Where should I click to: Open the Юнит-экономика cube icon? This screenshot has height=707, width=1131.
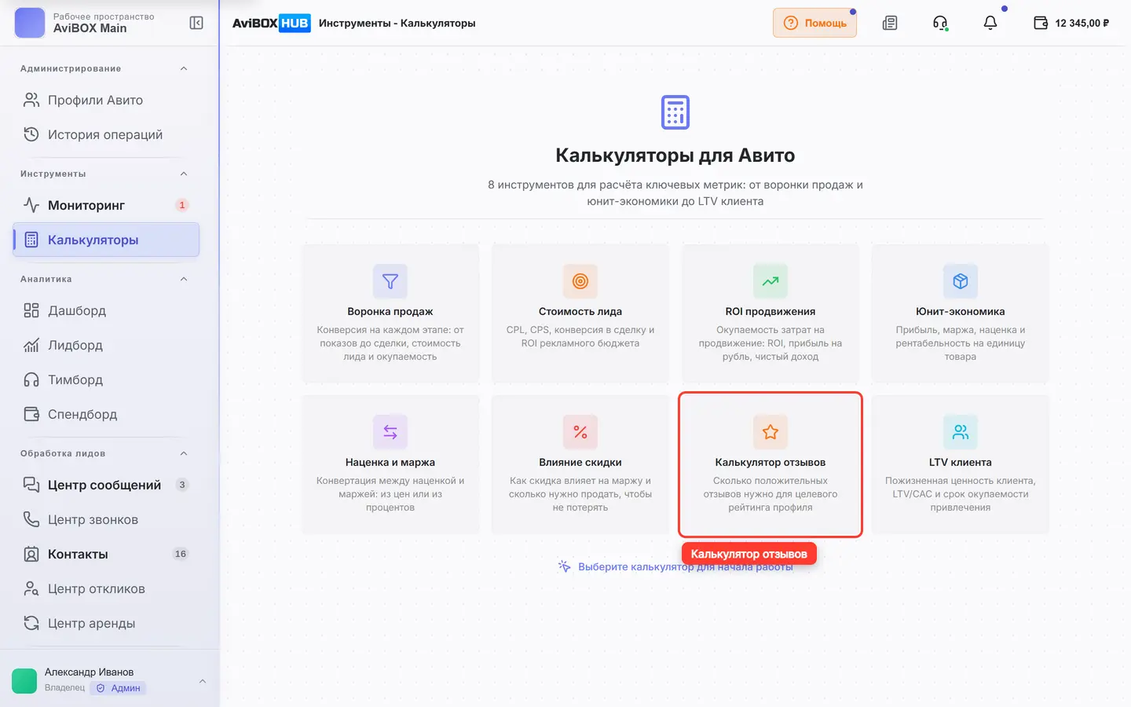(x=961, y=281)
